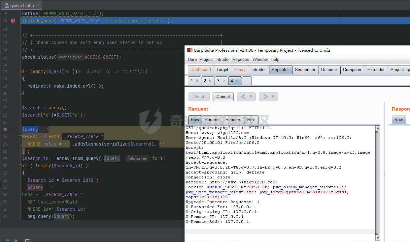Open the Window menu in Burp

point(260,59)
